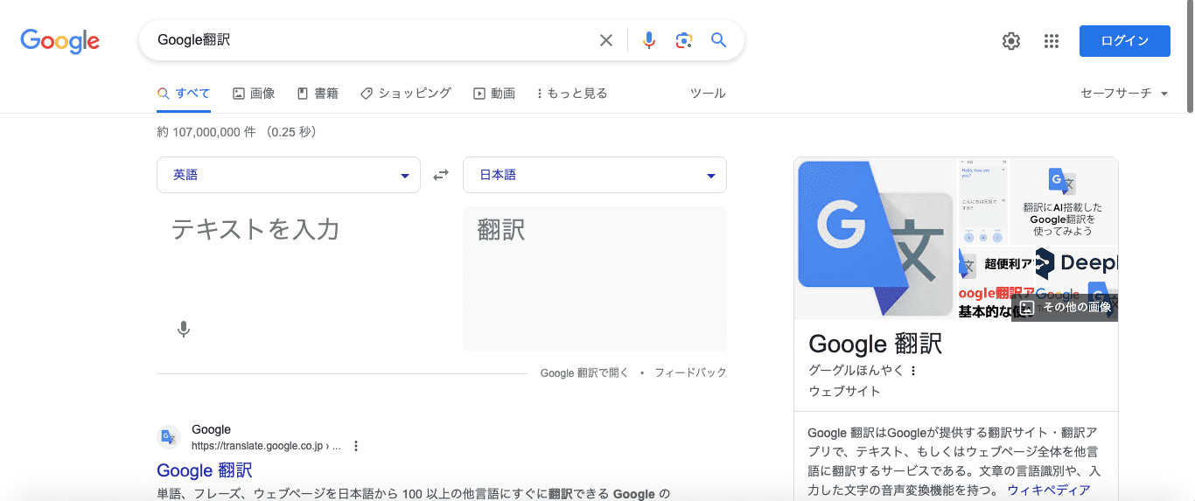Viewport: 1195px width, 501px height.
Task: Switch to 書籍 tab
Action: [318, 94]
